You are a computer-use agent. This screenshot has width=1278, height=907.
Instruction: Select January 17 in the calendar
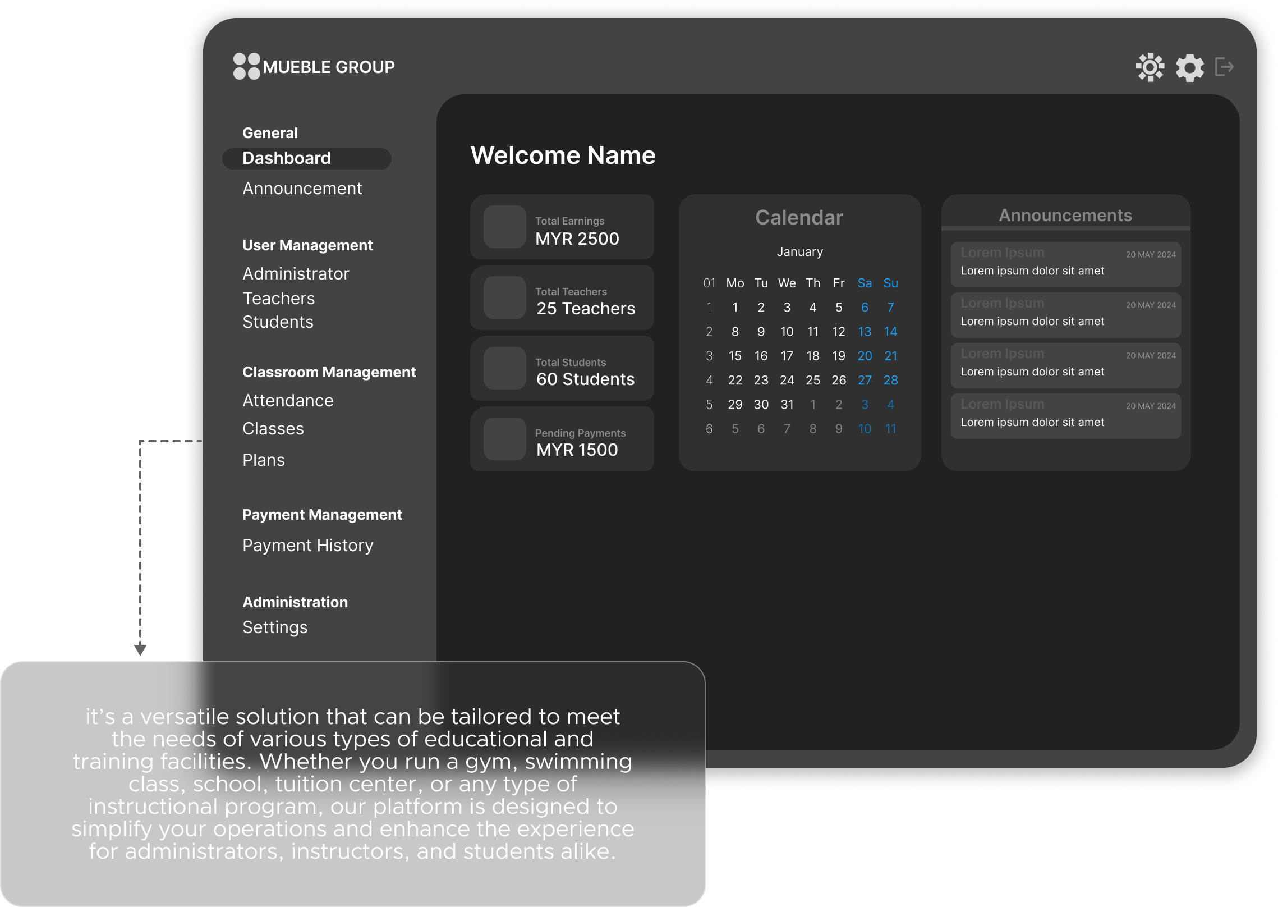pyautogui.click(x=787, y=356)
